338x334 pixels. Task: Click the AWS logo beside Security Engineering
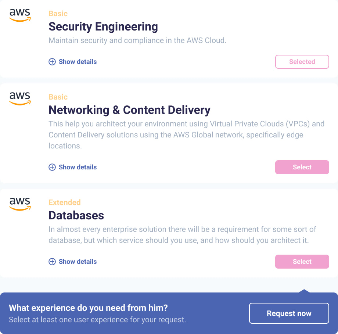tap(20, 15)
